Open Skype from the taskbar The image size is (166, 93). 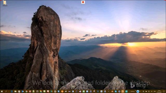coord(116,91)
